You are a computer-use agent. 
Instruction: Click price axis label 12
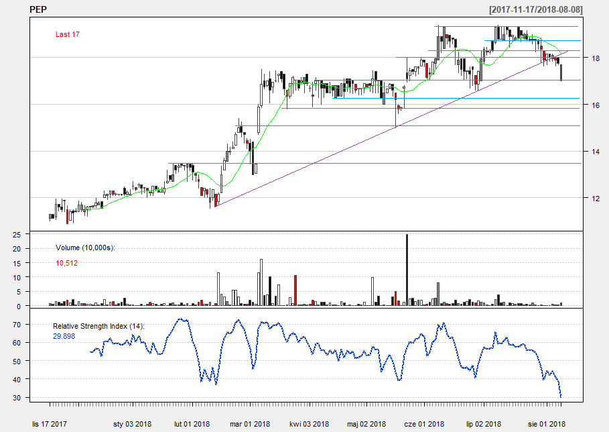(596, 199)
